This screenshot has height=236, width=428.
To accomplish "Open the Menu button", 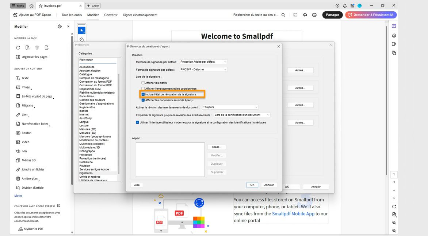I will point(18,6).
